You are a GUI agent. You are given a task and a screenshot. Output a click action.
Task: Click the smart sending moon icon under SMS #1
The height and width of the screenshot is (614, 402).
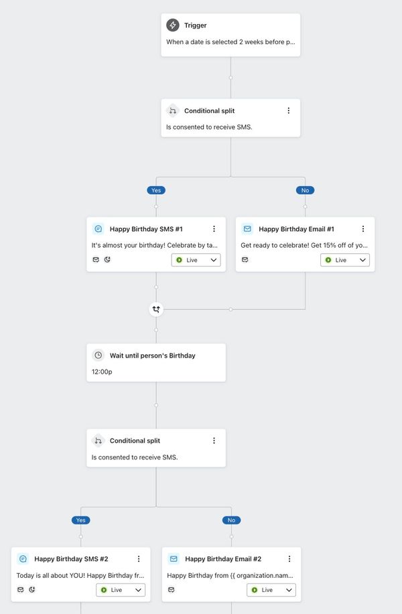coord(108,260)
